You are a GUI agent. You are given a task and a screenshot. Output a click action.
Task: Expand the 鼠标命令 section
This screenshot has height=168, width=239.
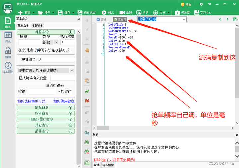pos(46,108)
